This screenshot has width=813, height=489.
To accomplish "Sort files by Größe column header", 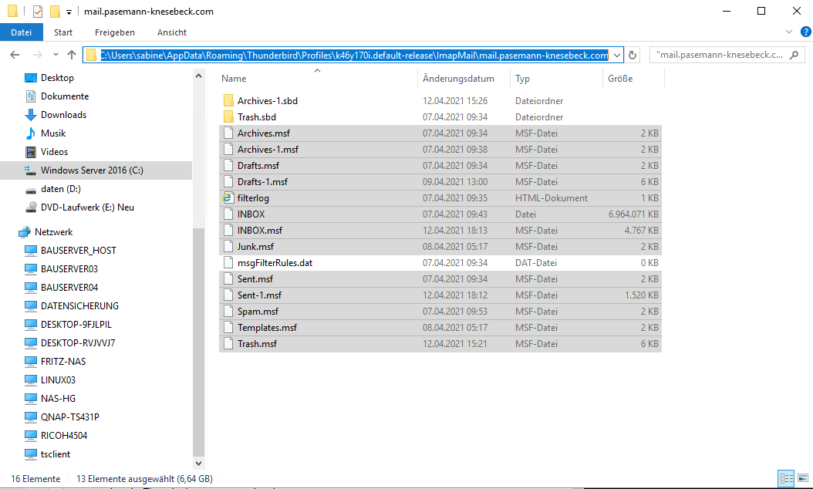I will [620, 79].
